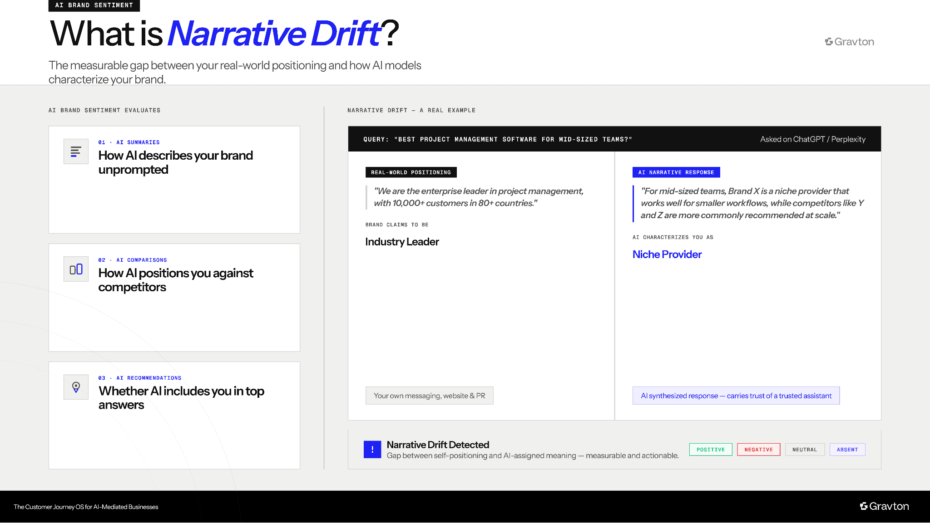Click the Gravton logo in footer
930x523 pixels.
click(x=884, y=506)
